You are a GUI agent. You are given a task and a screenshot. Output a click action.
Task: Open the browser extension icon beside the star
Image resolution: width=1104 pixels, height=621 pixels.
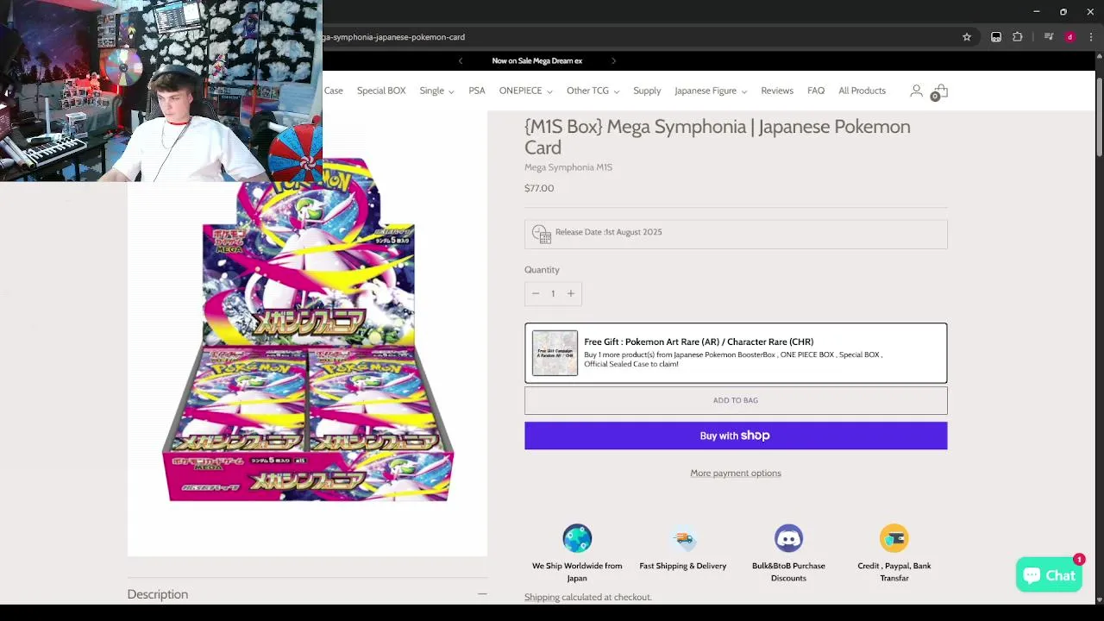(x=996, y=37)
